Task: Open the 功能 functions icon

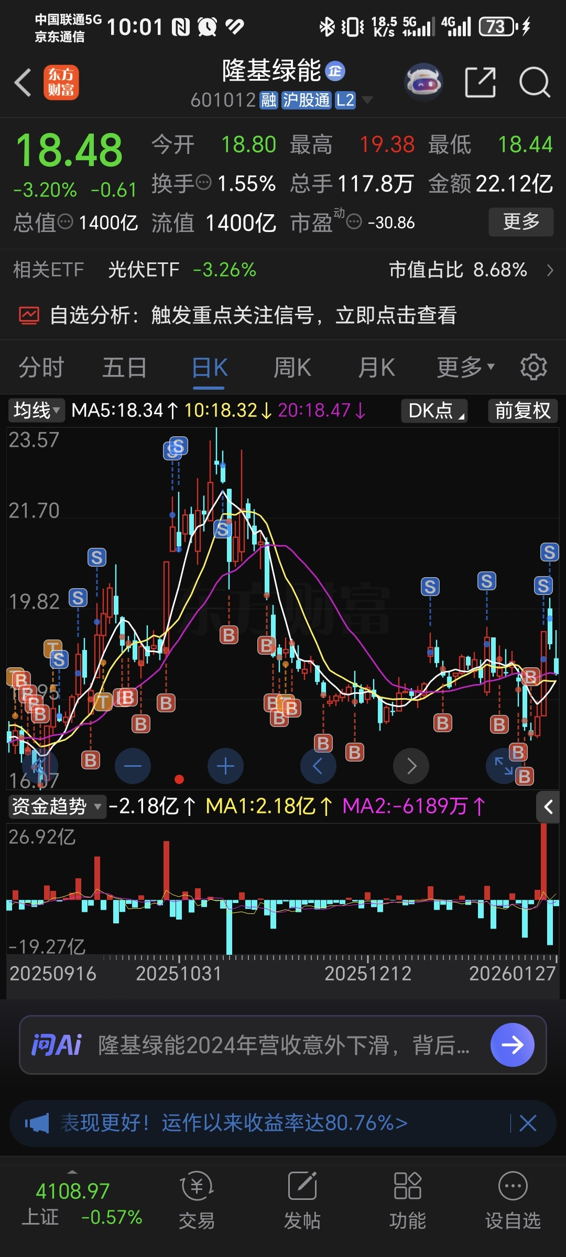Action: [408, 1201]
